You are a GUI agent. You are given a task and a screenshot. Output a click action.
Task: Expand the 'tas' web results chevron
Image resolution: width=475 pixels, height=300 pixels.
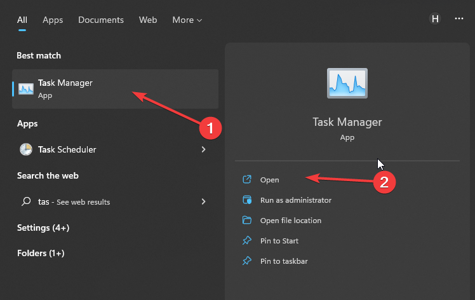[204, 201]
